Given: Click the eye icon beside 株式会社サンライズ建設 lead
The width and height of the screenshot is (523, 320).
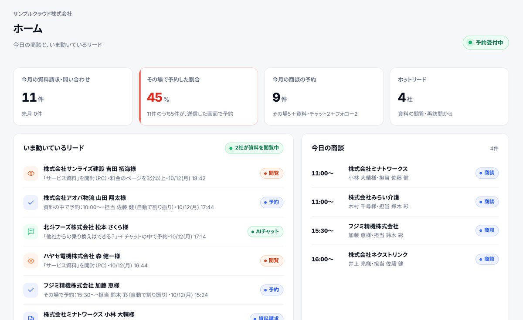Looking at the screenshot, I should click(x=31, y=173).
